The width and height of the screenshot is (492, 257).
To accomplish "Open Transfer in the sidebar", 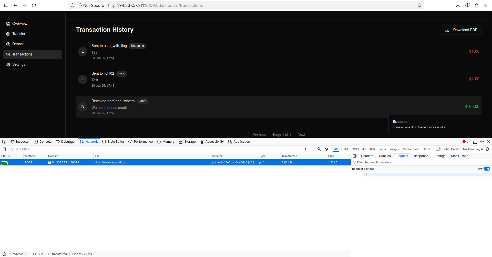I will click(x=33, y=34).
